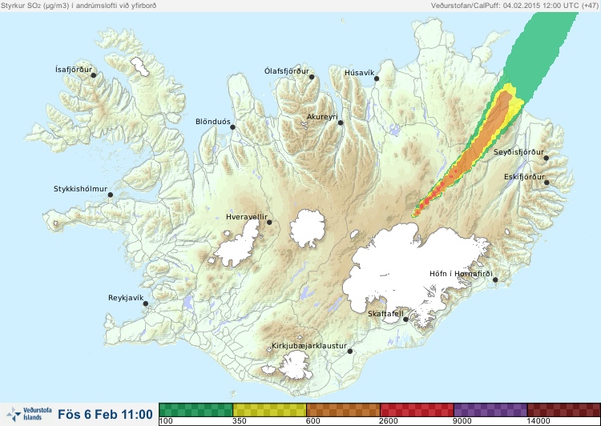601x426 pixels.
Task: Click the 'Hveravellir' label
Action: (x=247, y=217)
